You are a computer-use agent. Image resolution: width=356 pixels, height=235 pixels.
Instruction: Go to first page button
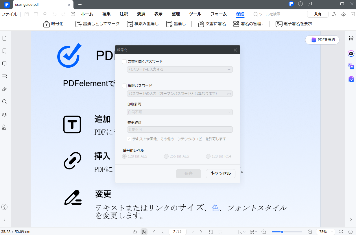coord(153,232)
